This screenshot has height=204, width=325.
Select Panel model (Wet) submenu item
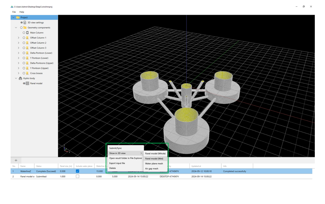[155, 159]
